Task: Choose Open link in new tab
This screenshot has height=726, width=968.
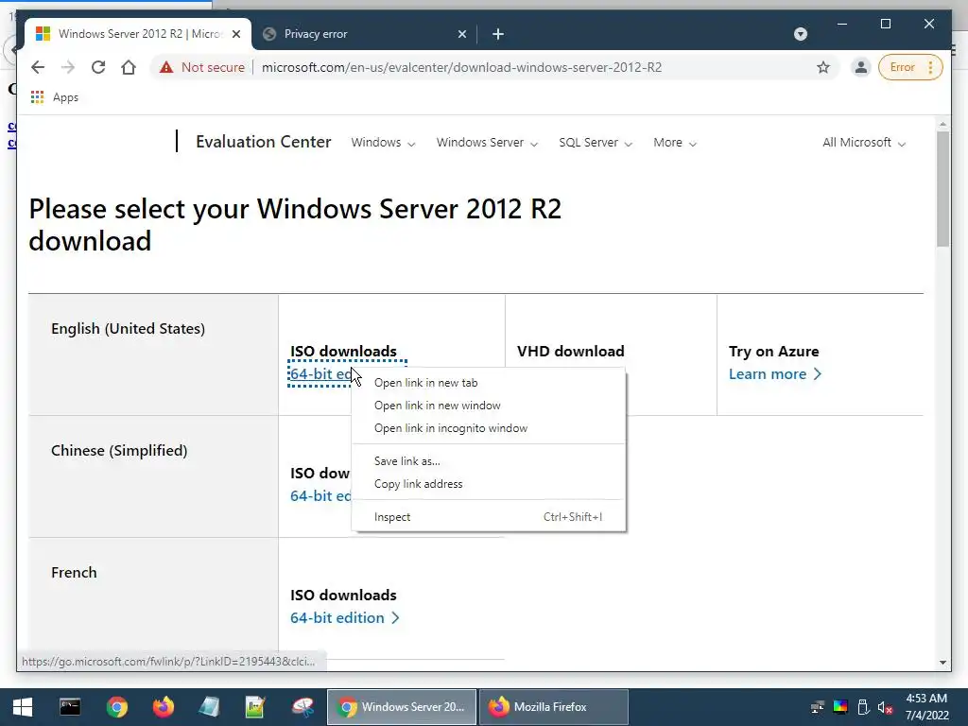Action: click(489, 383)
